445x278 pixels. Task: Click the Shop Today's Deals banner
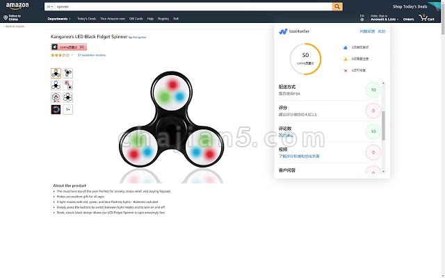tap(410, 6)
